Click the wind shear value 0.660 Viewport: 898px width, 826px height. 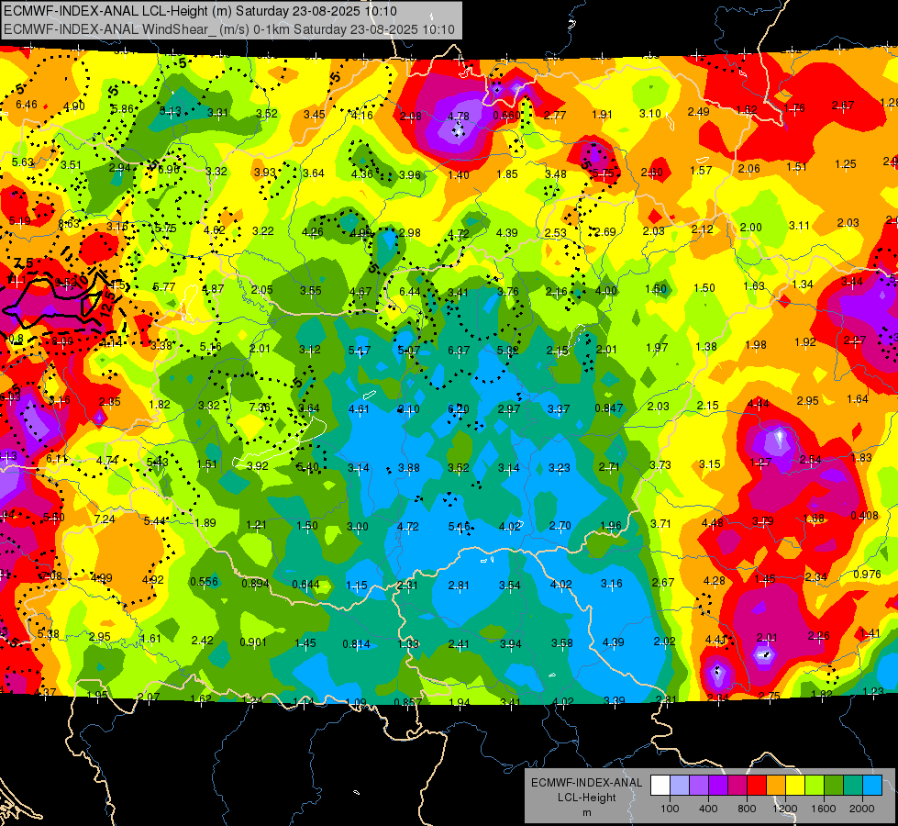507,116
